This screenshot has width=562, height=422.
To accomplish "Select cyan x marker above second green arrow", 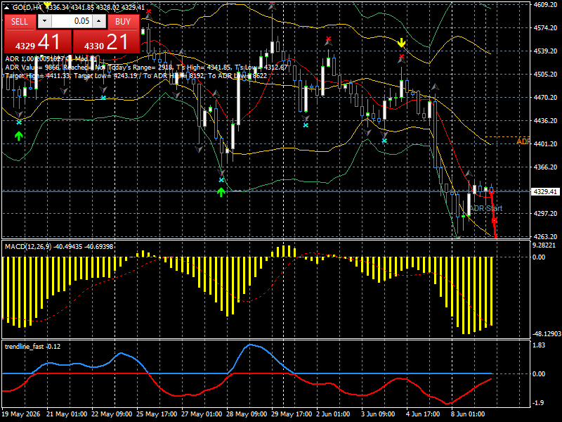I will [x=221, y=180].
